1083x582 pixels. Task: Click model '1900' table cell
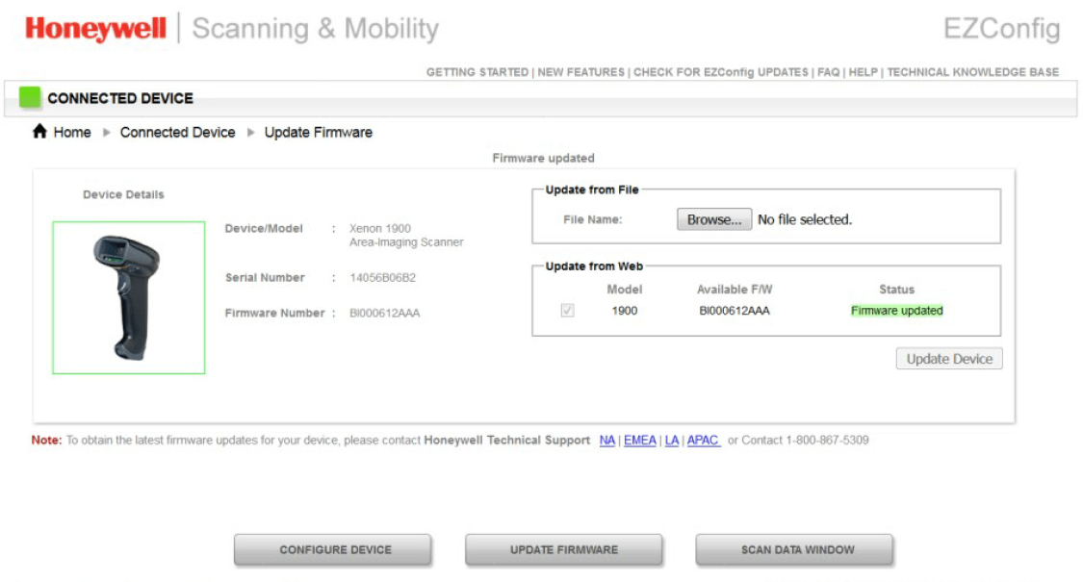pos(625,311)
